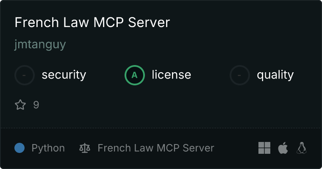This screenshot has height=169, width=322.
Task: Click the Windows platform icon
Action: 264,148
